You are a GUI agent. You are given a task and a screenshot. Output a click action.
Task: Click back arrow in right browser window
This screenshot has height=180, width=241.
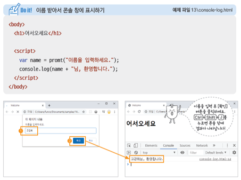(129, 111)
